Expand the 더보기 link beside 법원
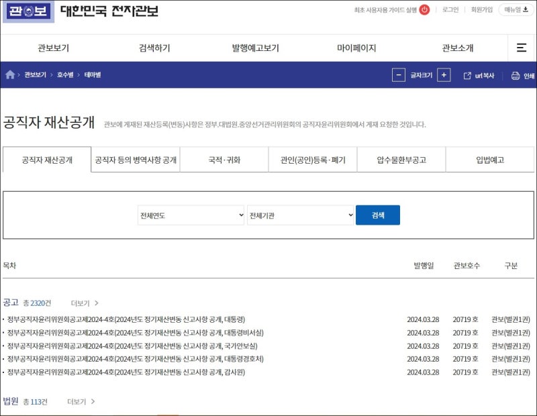The width and height of the screenshot is (537, 416). pyautogui.click(x=81, y=402)
